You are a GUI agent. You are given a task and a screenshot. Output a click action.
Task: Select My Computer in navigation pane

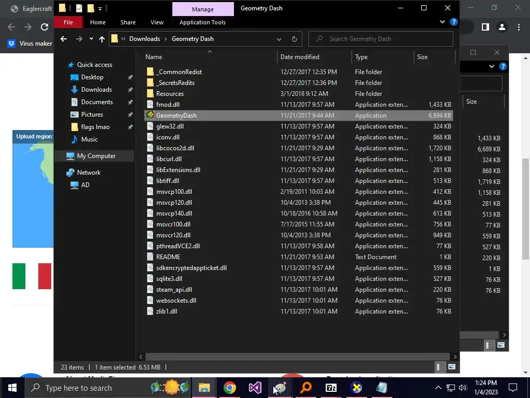pyautogui.click(x=94, y=156)
